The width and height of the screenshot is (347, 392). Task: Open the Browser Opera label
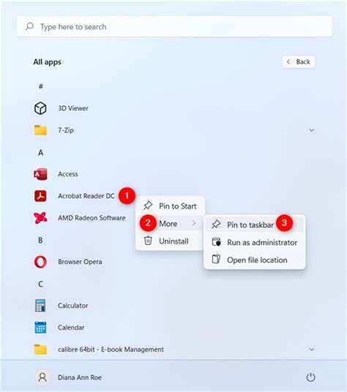[80, 262]
